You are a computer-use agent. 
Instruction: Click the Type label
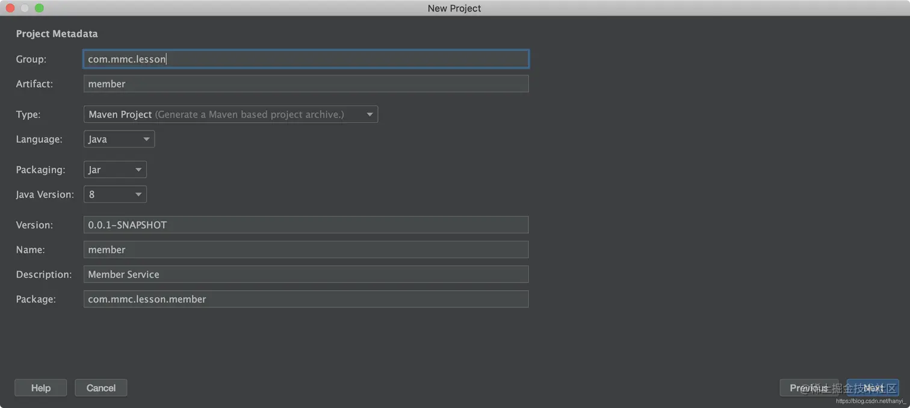tap(28, 114)
